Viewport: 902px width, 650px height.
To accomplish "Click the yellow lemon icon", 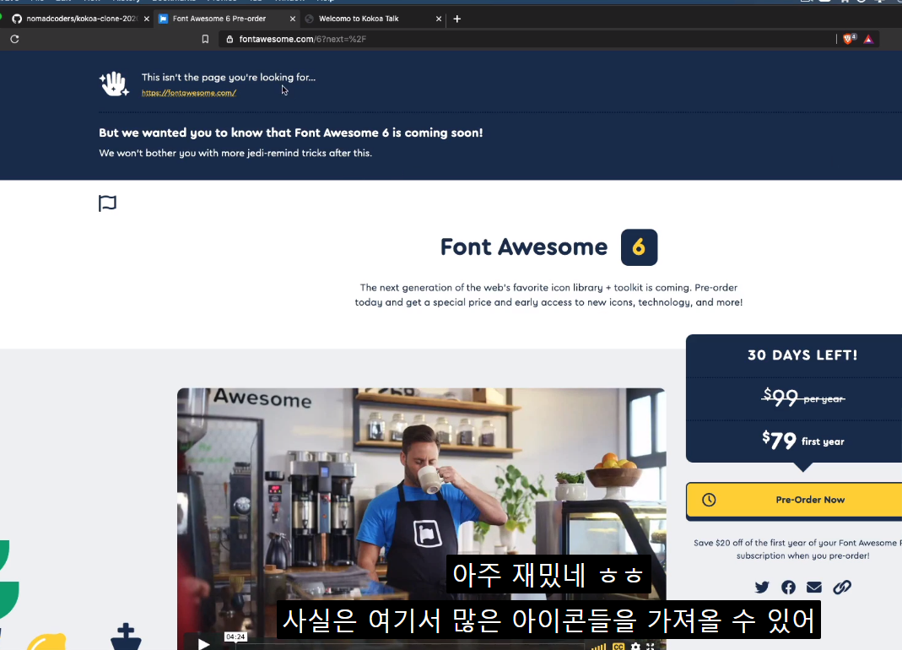I will pos(47,642).
